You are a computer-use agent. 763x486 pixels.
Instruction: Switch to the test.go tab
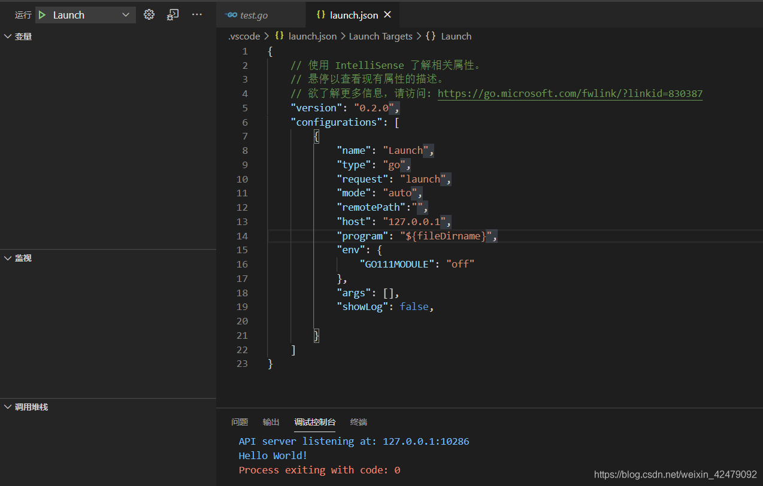coord(261,15)
